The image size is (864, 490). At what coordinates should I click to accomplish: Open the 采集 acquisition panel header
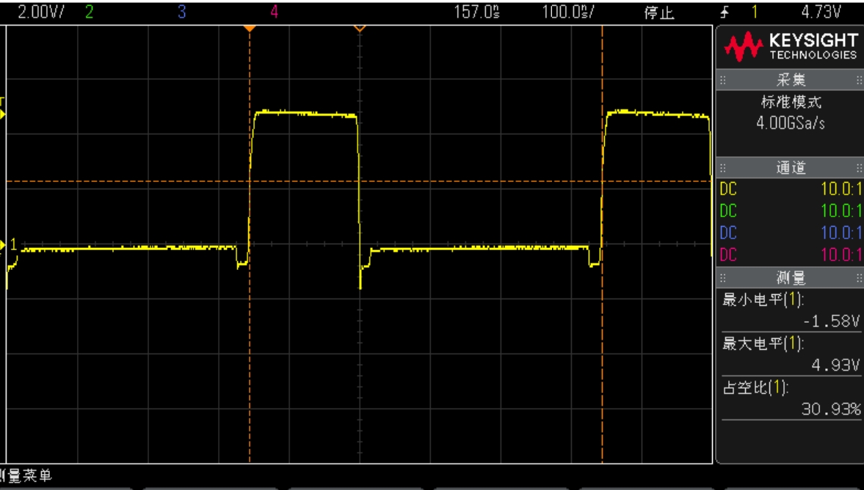[790, 81]
